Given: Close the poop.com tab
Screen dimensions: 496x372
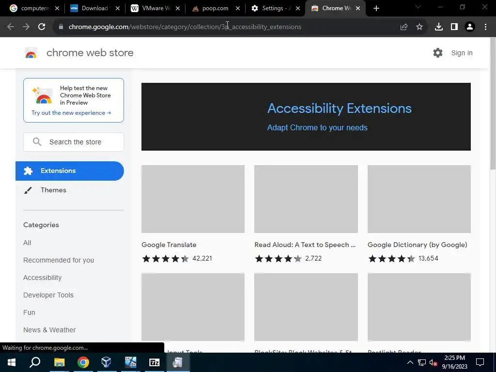Looking at the screenshot, I should point(237,9).
